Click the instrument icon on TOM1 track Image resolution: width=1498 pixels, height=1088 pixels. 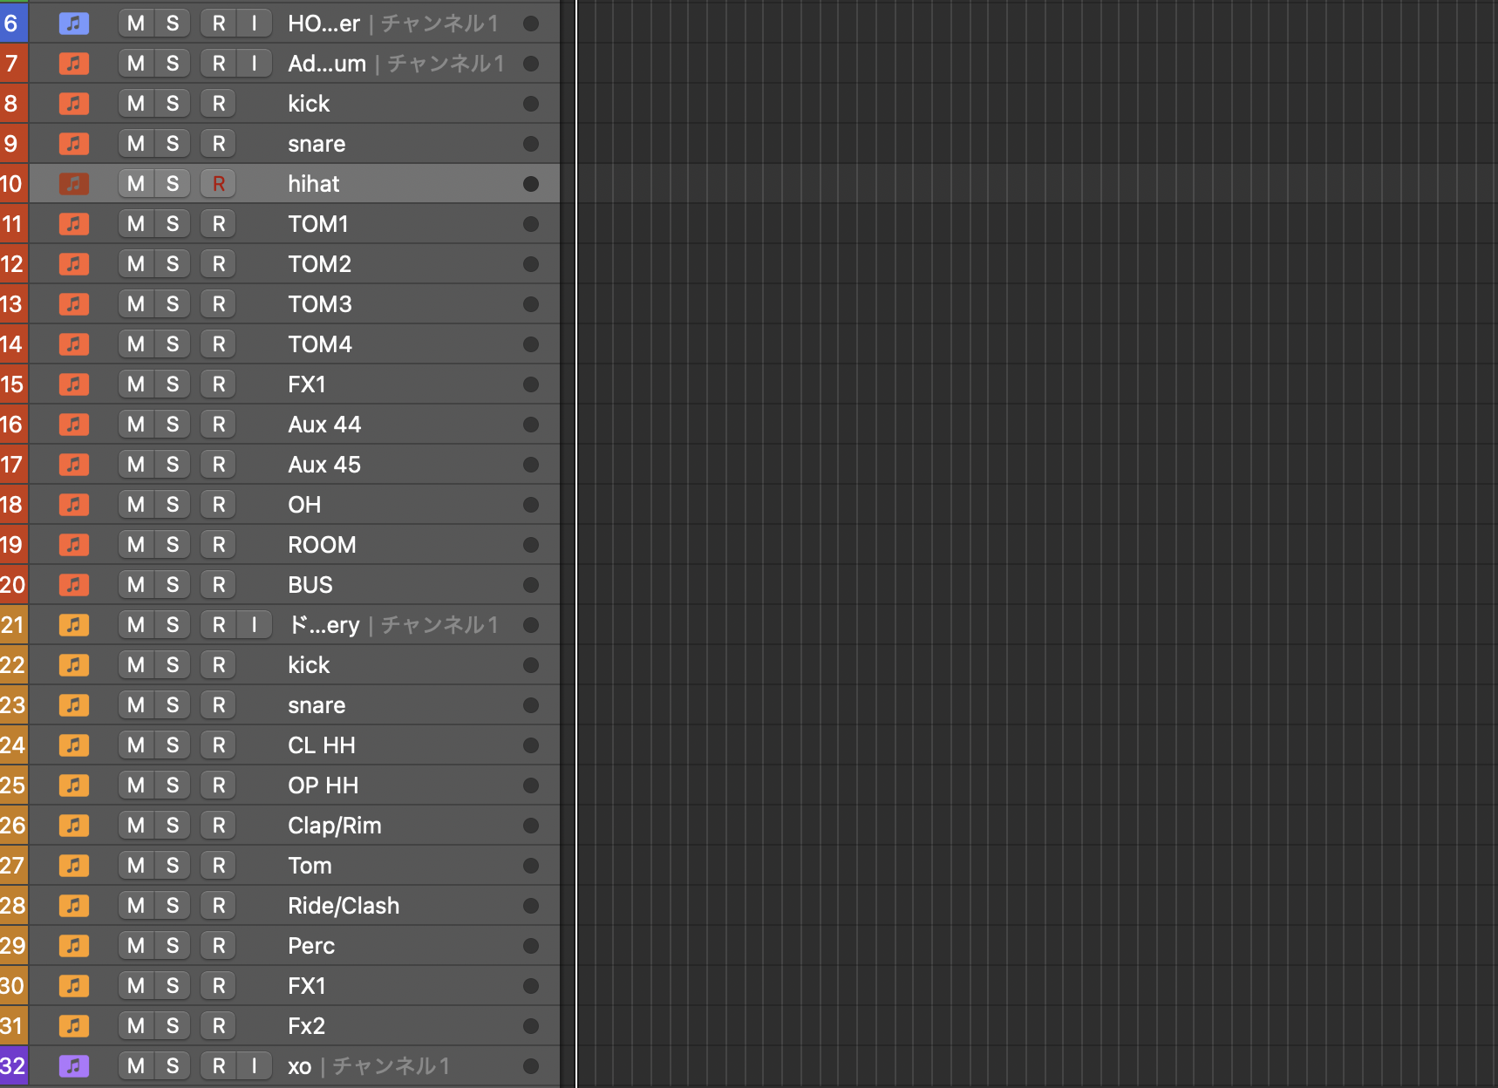coord(74,224)
